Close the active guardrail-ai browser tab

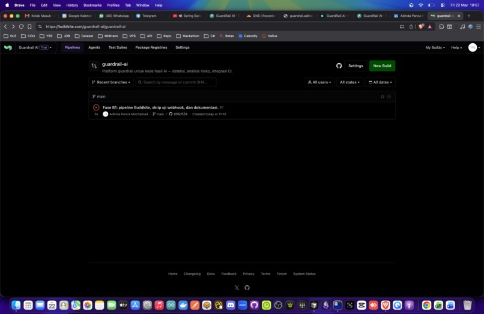coord(459,16)
